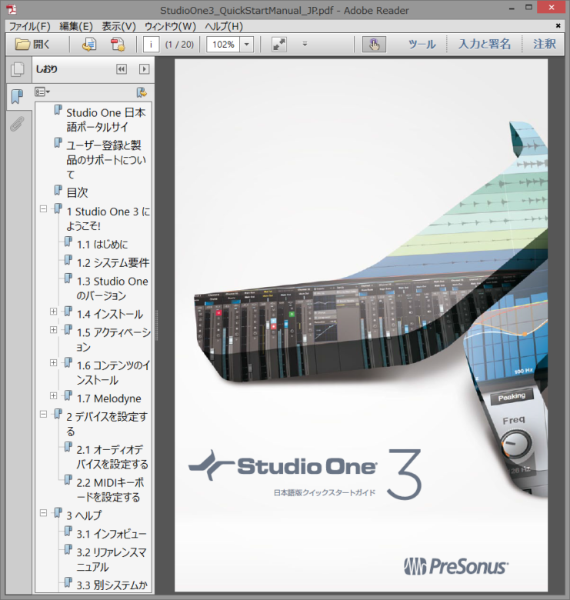
Task: Collapse the 3 ヘルプ section
Action: [x=44, y=513]
